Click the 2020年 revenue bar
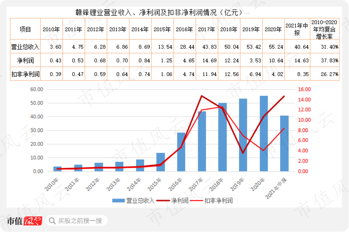Viewport: 349px width, 232px height. click(264, 133)
